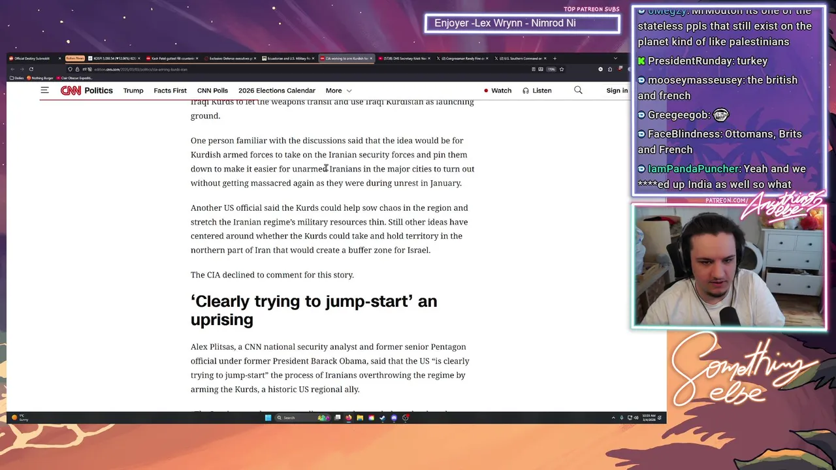
Task: Open the Dailies bookmarks folder
Action: click(x=17, y=78)
